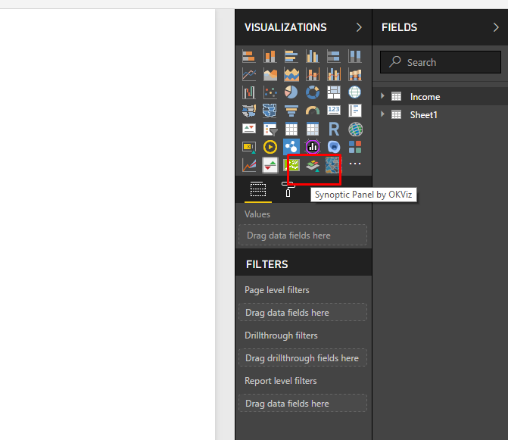Select the line chart visualization
This screenshot has width=508, height=440.
(249, 74)
